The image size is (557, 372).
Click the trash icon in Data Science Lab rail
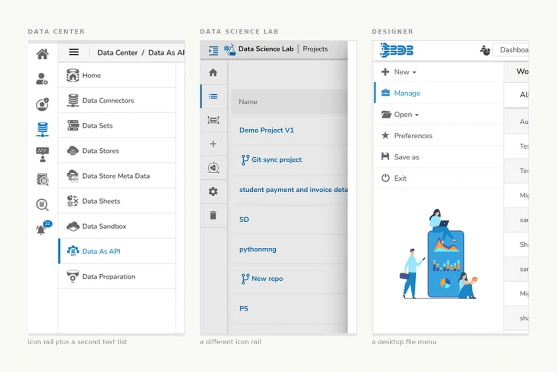coord(213,216)
